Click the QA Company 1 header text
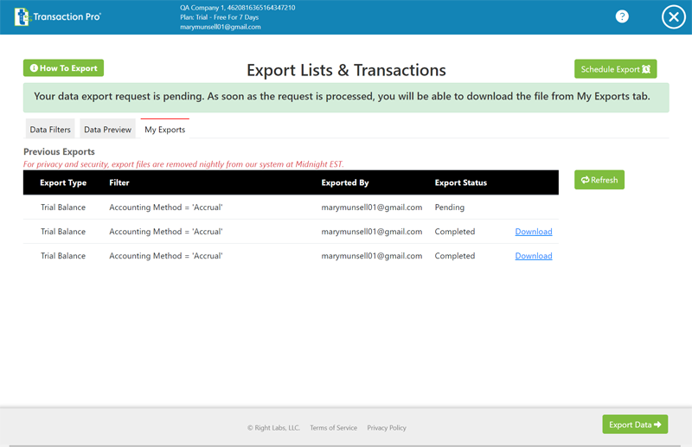Image resolution: width=692 pixels, height=447 pixels. 237,8
